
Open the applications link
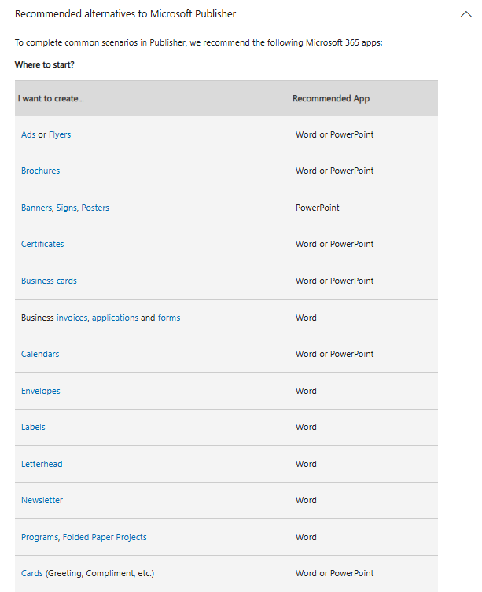pos(116,318)
